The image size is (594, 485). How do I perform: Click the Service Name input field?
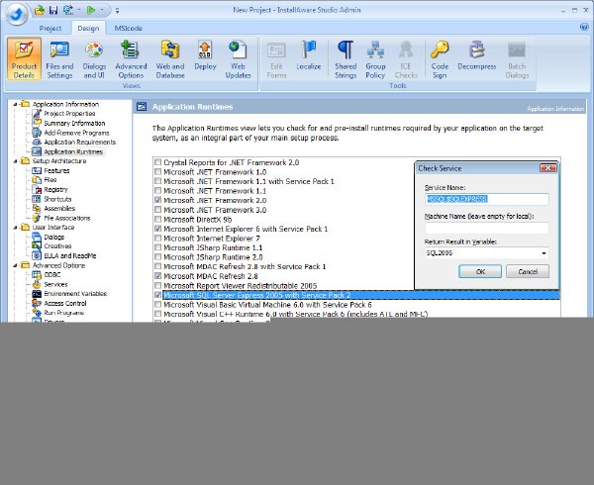click(x=487, y=199)
